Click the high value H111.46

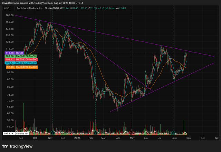click(x=74, y=8)
